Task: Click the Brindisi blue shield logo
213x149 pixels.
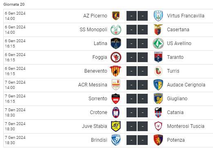Action: 116,140
